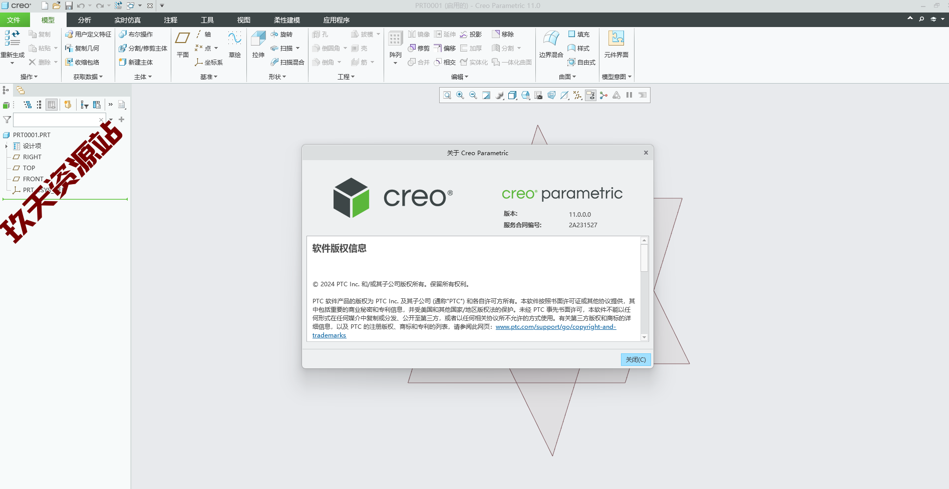Create a datum 平面 (Plane)
949x489 pixels.
[183, 45]
